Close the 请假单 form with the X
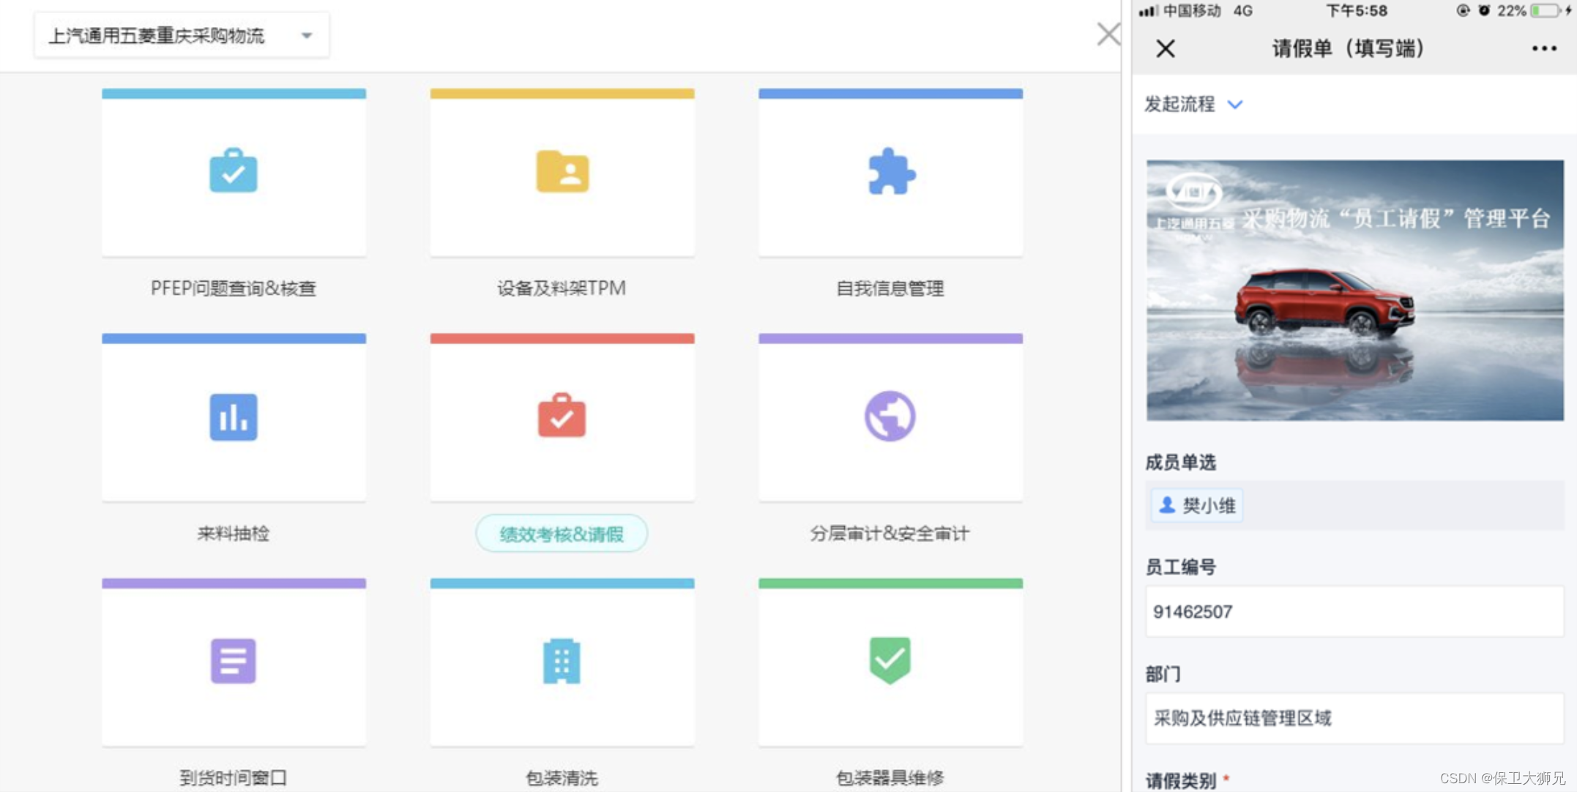The height and width of the screenshot is (792, 1577). 1166,48
